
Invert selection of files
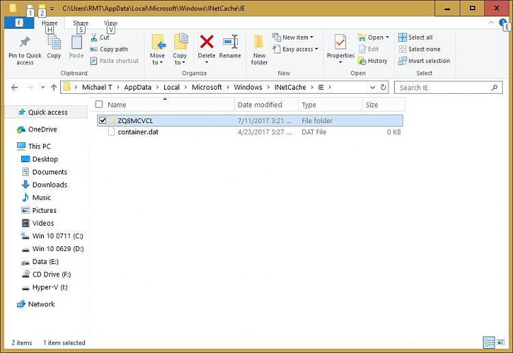[x=424, y=61]
